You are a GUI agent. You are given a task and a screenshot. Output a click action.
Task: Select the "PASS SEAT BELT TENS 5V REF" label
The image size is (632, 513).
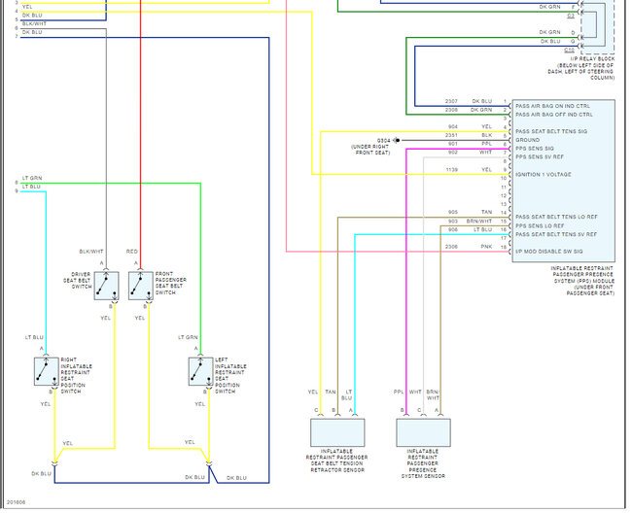[x=556, y=234]
